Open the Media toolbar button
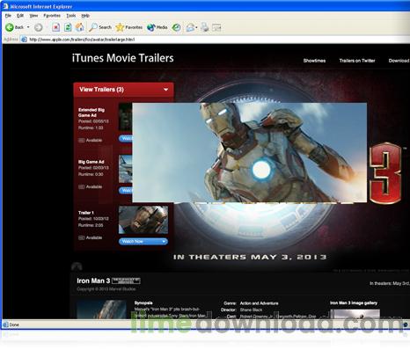 tap(157, 27)
